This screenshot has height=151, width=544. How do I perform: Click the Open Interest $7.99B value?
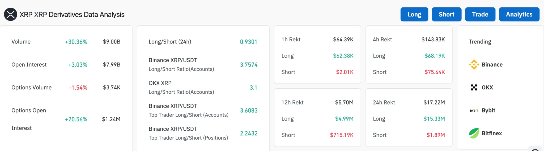pyautogui.click(x=112, y=64)
